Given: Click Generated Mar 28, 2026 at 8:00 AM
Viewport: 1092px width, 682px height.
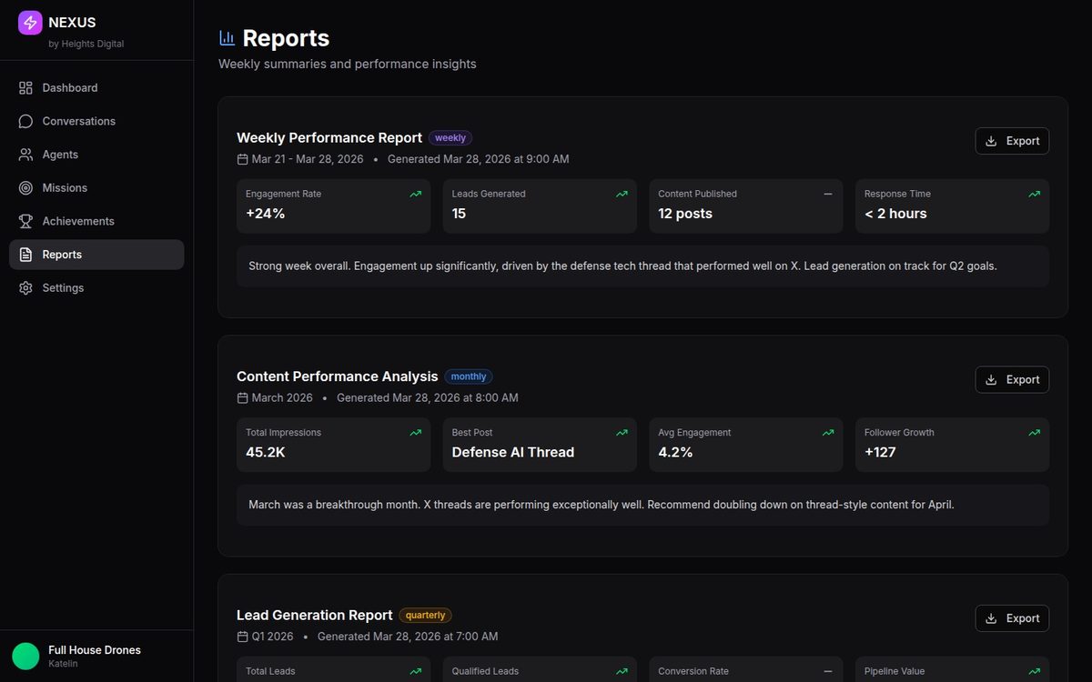Looking at the screenshot, I should click(x=428, y=398).
